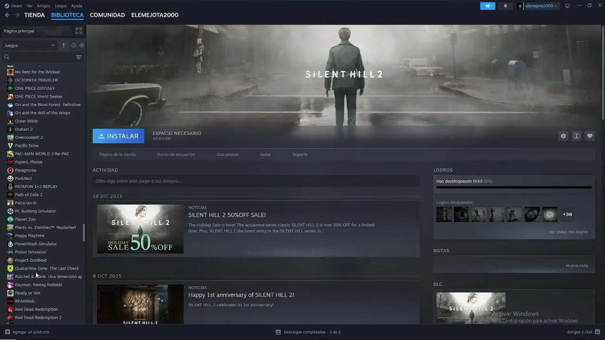605x340 pixels.
Task: Open the Discusiones link
Action: pyautogui.click(x=228, y=154)
